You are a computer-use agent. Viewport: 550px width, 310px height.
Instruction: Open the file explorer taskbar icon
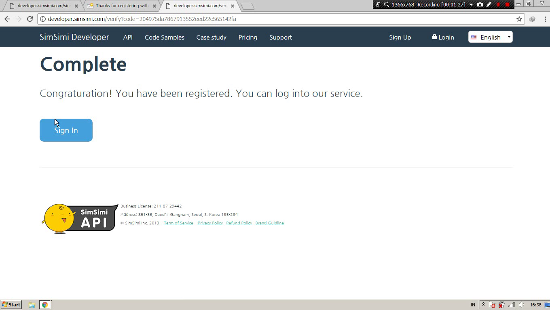[x=32, y=305]
